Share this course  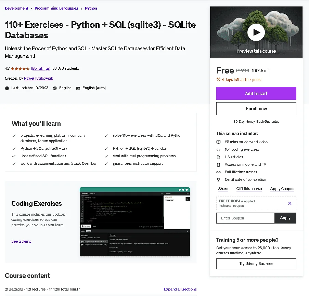[223, 189]
